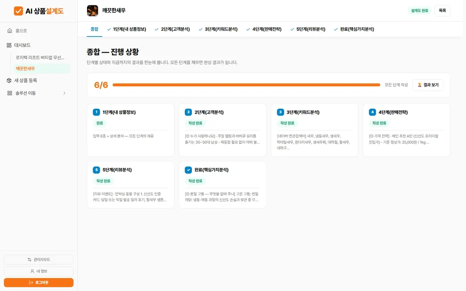This screenshot has height=291, width=466.
Task: Click the check badge on the 완료(핵심가치분석) card
Action: 188,170
